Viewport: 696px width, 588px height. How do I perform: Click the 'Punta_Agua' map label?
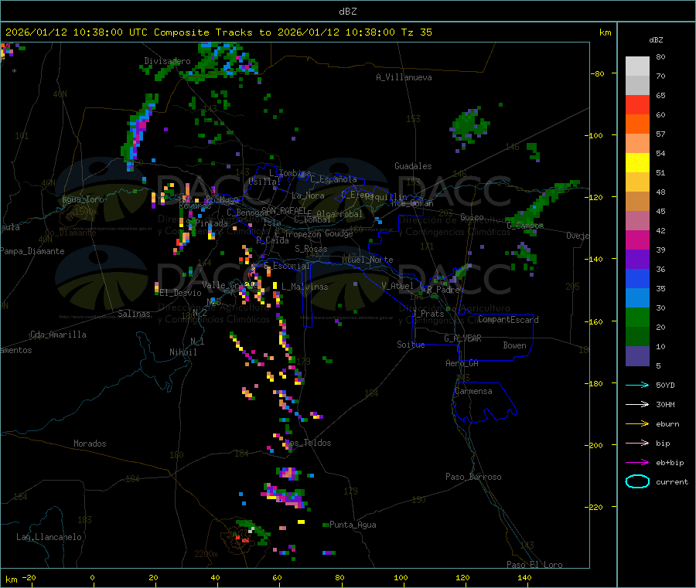[353, 525]
